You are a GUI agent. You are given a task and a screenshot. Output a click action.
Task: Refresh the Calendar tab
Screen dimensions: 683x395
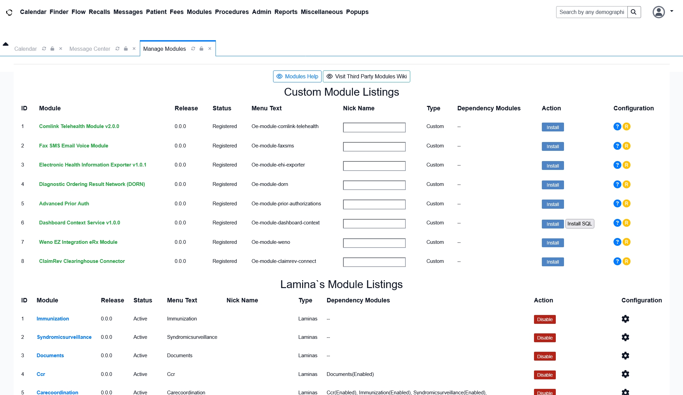tap(44, 49)
